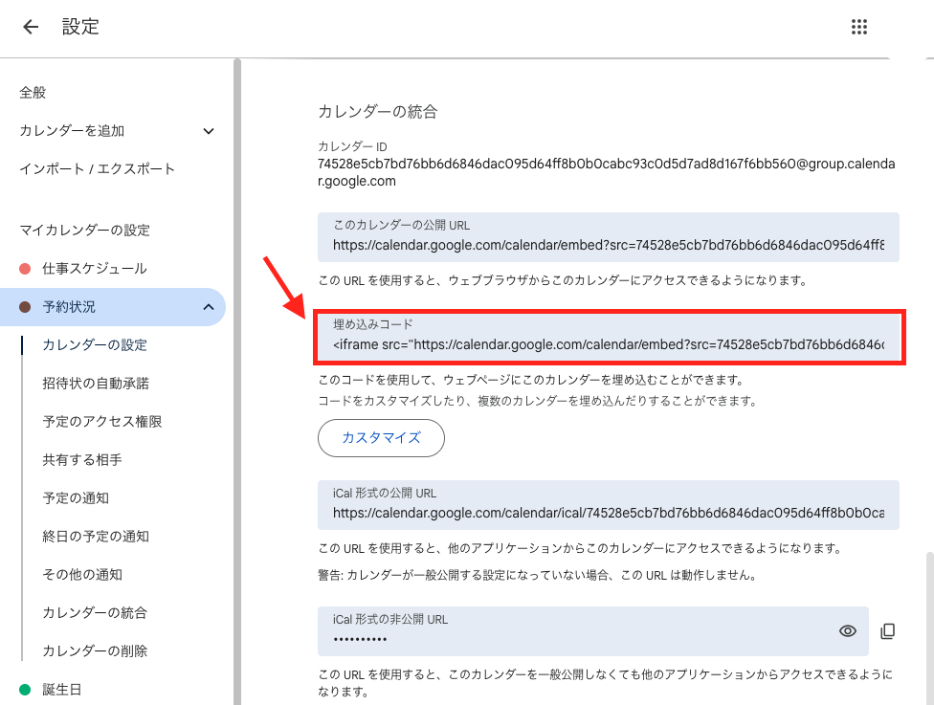This screenshot has width=934, height=705.
Task: Click the カスタマイズ button
Action: coord(381,438)
